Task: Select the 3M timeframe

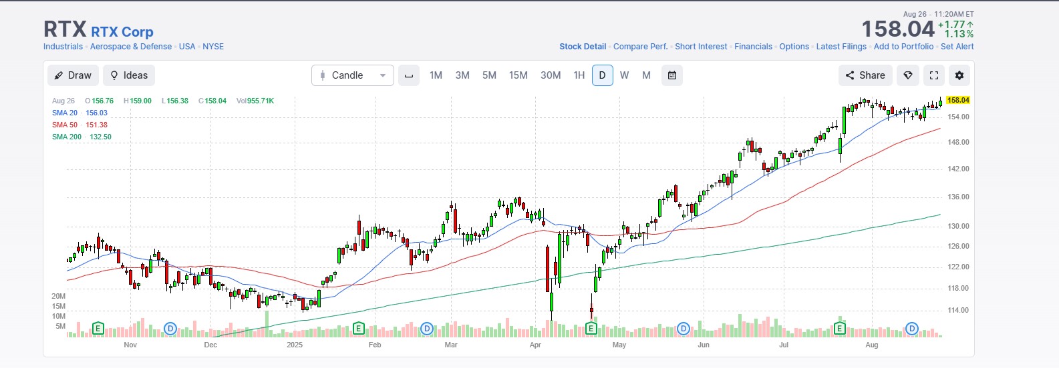Action: pos(462,75)
